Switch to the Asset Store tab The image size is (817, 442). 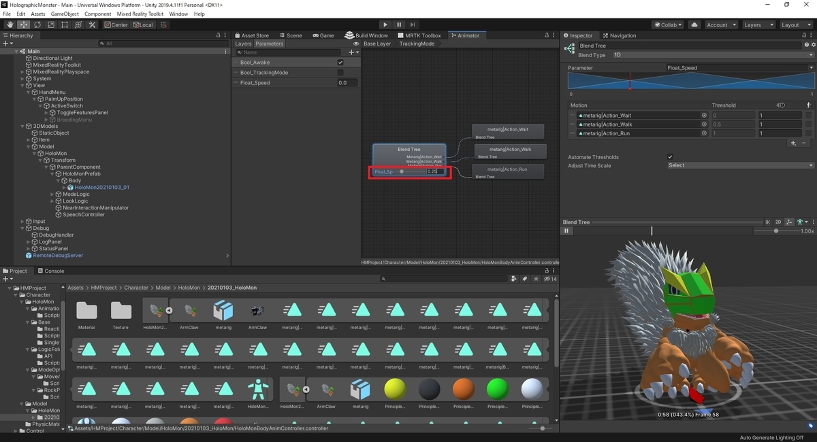[x=252, y=35]
